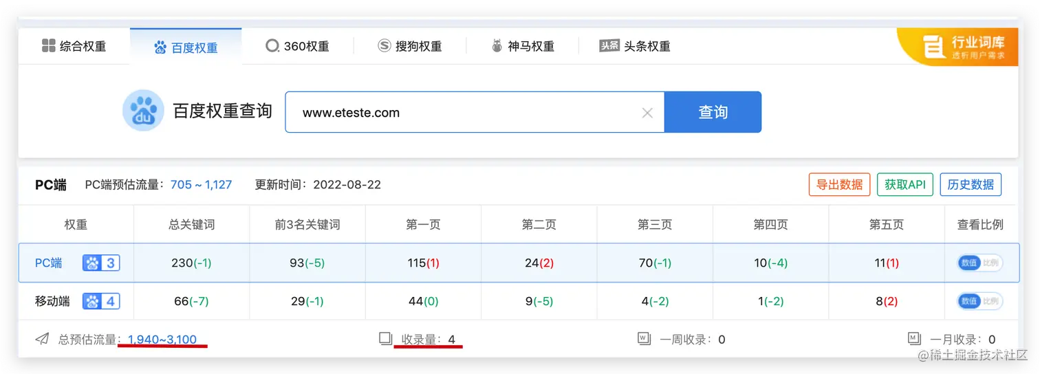Click the 查看比例 column header
The image size is (1040, 374).
[x=980, y=225]
